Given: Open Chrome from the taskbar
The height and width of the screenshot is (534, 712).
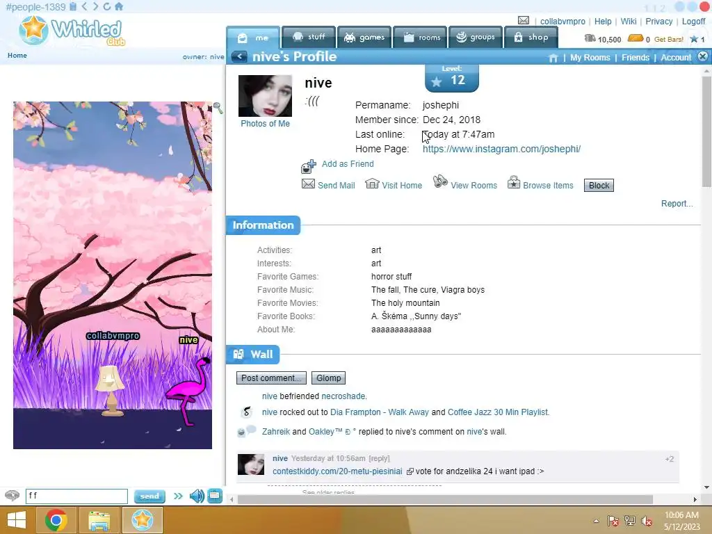Looking at the screenshot, I should [x=56, y=520].
